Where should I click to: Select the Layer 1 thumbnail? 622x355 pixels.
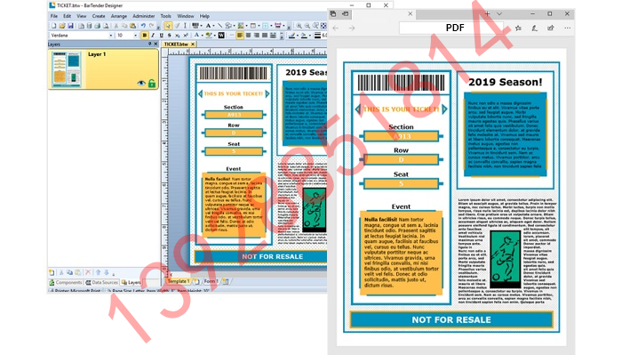pyautogui.click(x=67, y=69)
